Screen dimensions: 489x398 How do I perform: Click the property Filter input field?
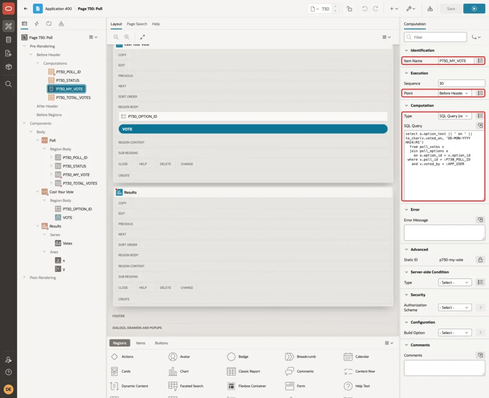tap(436, 37)
